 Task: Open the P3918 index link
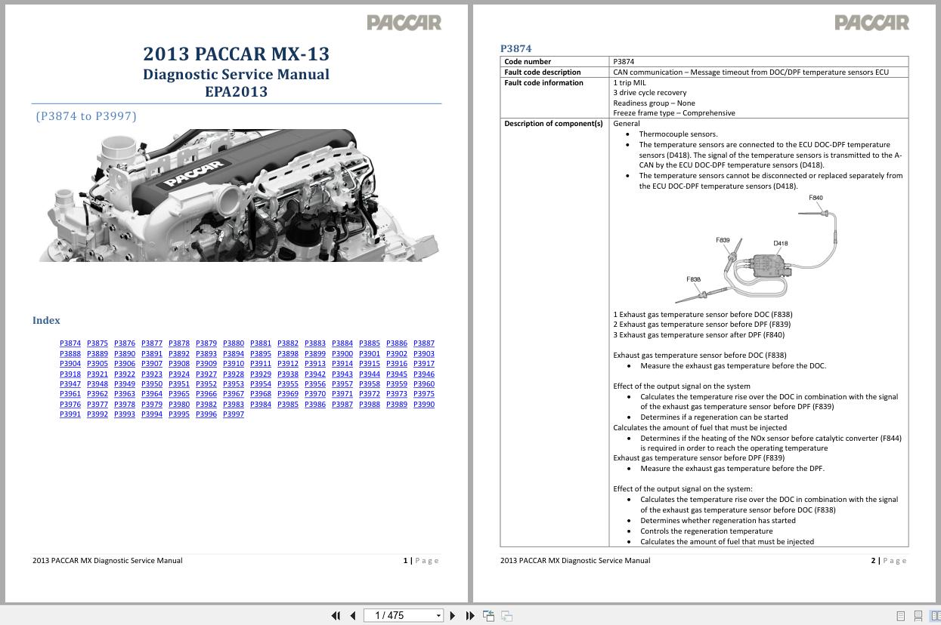point(70,374)
